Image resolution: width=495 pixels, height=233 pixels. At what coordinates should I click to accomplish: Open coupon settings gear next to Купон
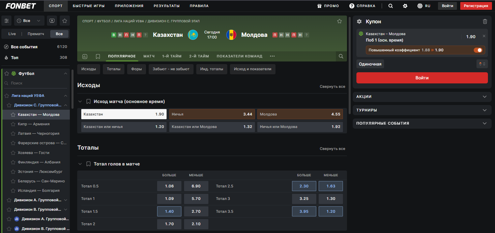coord(359,21)
